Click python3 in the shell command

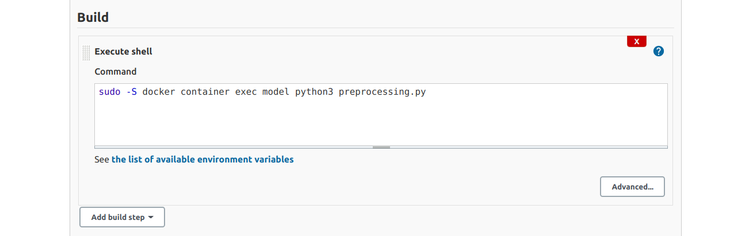pos(314,92)
